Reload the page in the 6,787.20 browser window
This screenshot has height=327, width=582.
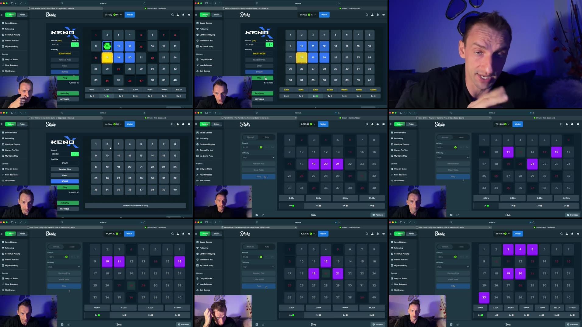tap(338, 113)
